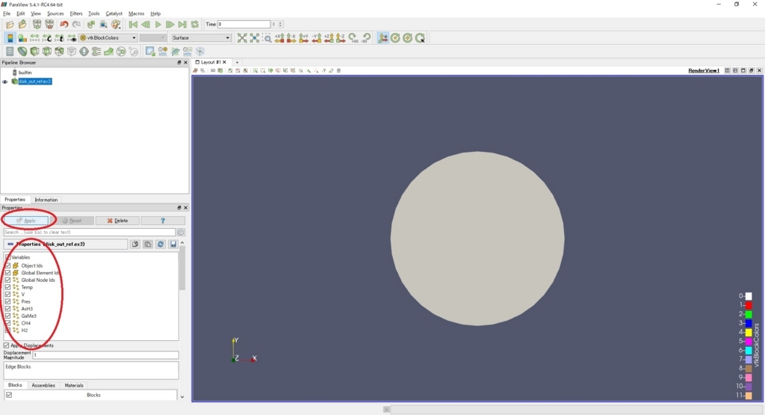Click the Displacement Magnitude field
This screenshot has height=415, width=765.
(105, 355)
